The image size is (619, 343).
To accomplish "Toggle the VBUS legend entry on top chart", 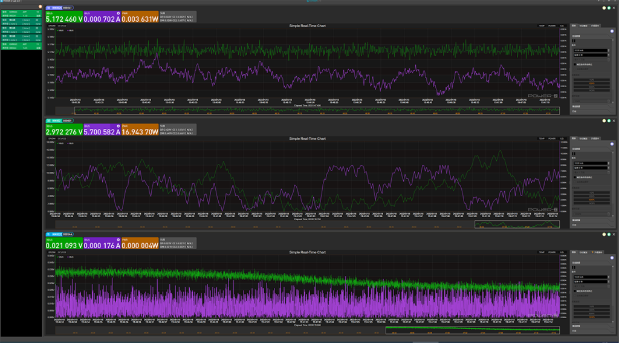I will tap(60, 30).
